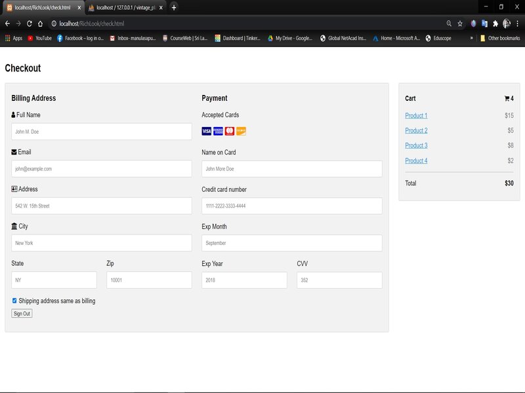The image size is (525, 393).
Task: Focus the Credit card number field
Action: tap(292, 206)
